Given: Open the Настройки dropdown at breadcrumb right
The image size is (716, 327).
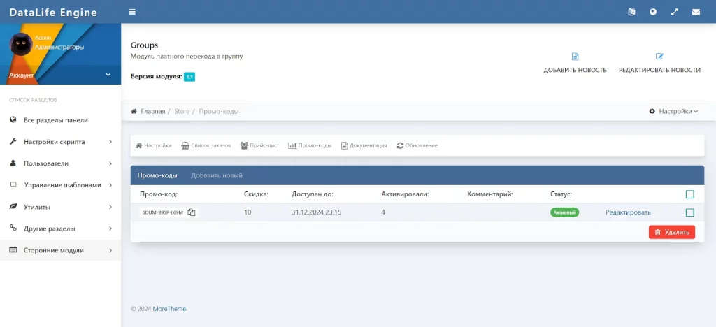Looking at the screenshot, I should (x=673, y=111).
